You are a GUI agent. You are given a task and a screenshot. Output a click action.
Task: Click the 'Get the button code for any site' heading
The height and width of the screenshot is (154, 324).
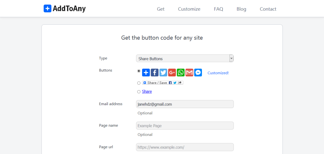[x=162, y=38]
